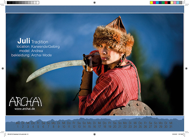Select the yellow swatch in the color bar

[x=152, y=3]
